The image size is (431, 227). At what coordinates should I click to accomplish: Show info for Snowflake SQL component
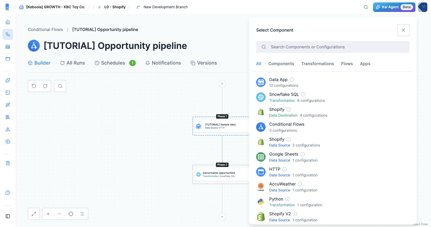303,94
